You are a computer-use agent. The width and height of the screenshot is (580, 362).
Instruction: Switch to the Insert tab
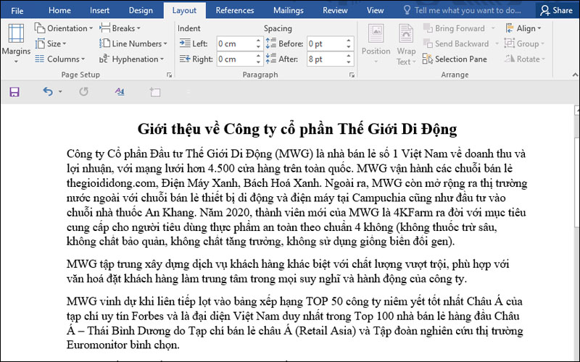(x=99, y=10)
